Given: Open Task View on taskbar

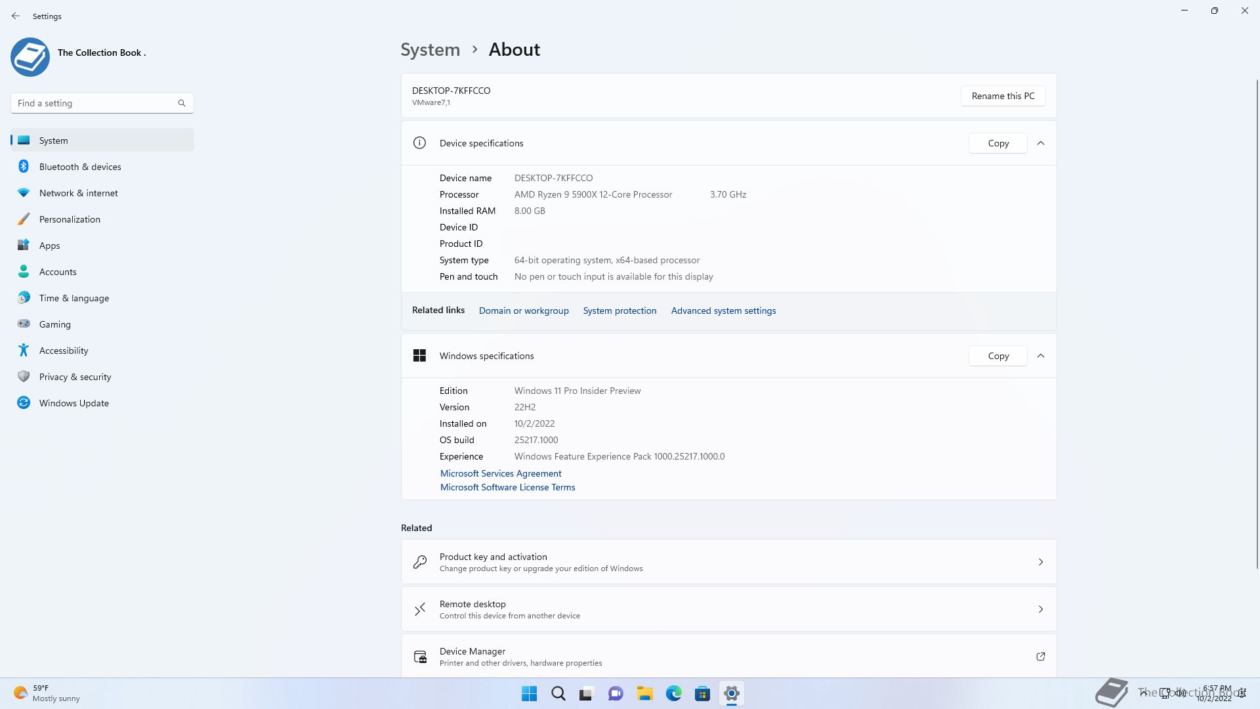Looking at the screenshot, I should [x=587, y=693].
